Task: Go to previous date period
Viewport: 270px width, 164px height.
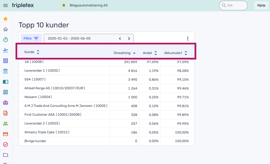Action: pyautogui.click(x=120, y=39)
